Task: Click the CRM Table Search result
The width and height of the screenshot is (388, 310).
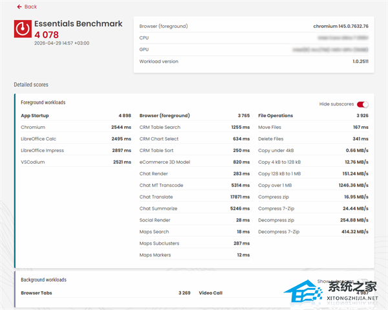Action: click(x=195, y=127)
